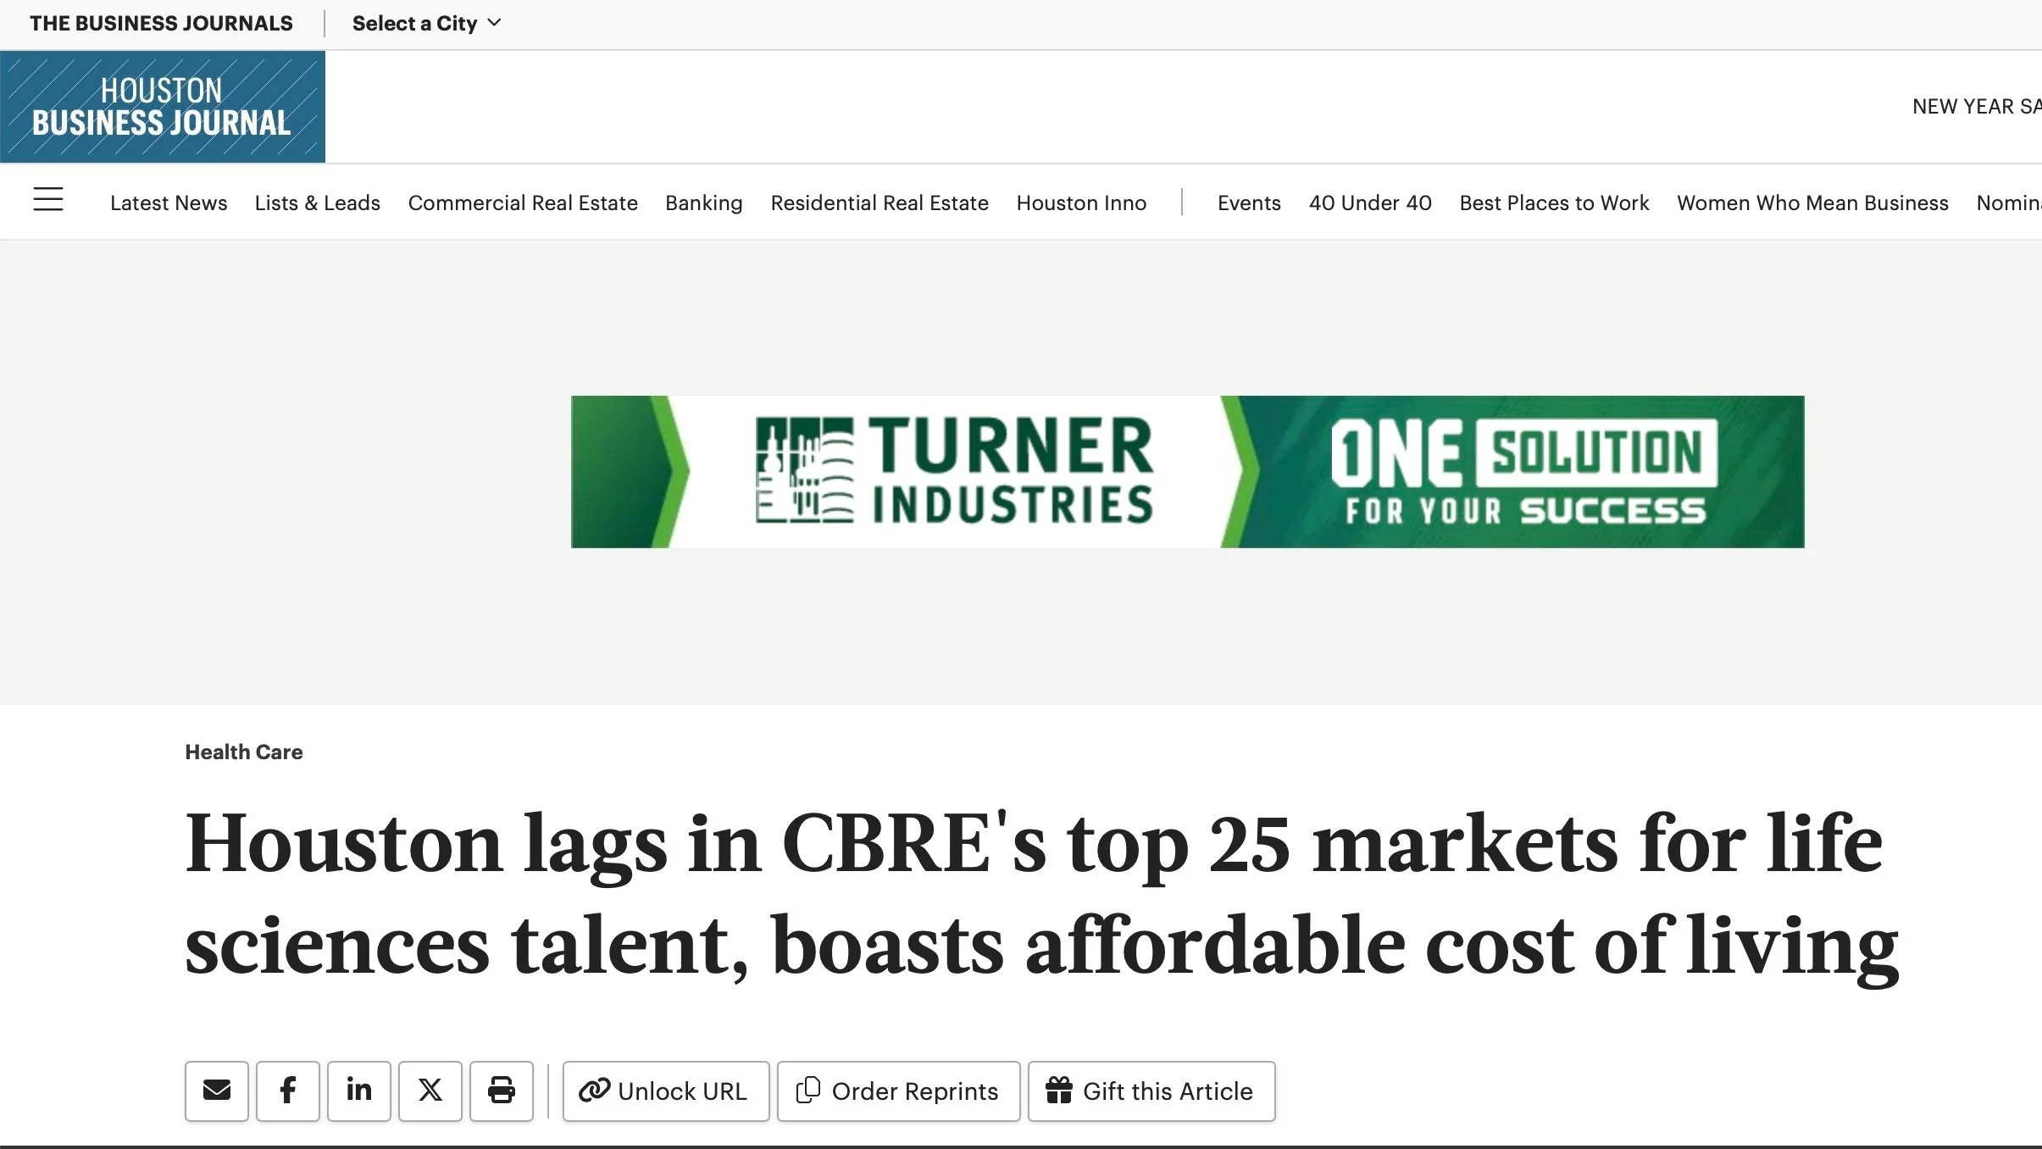Screen dimensions: 2042x1149
Task: Open Commercial Real Estate section
Action: click(523, 203)
